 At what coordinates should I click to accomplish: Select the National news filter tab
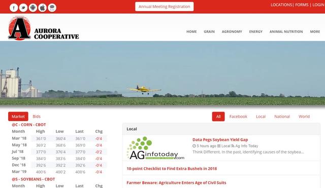click(x=282, y=117)
